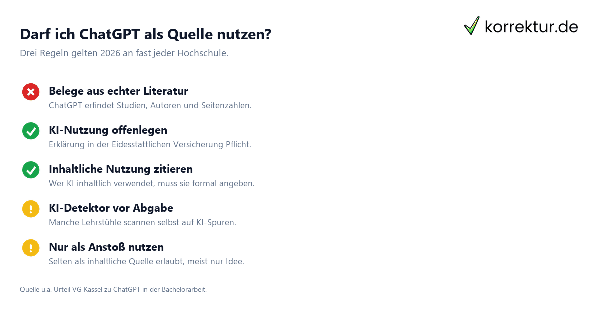
Task: Click the main title Darf ich ChatGPT als Quelle nutzen
Action: (x=146, y=34)
